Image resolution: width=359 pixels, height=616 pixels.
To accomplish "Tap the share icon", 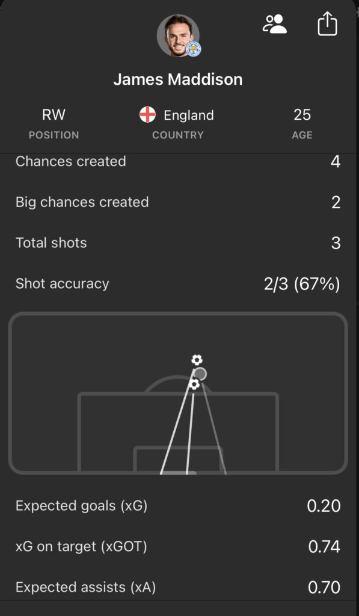I will point(327,25).
